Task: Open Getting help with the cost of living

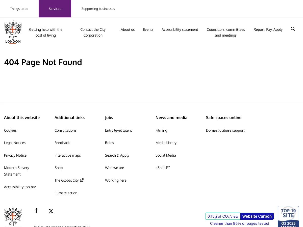Action: 46,32
